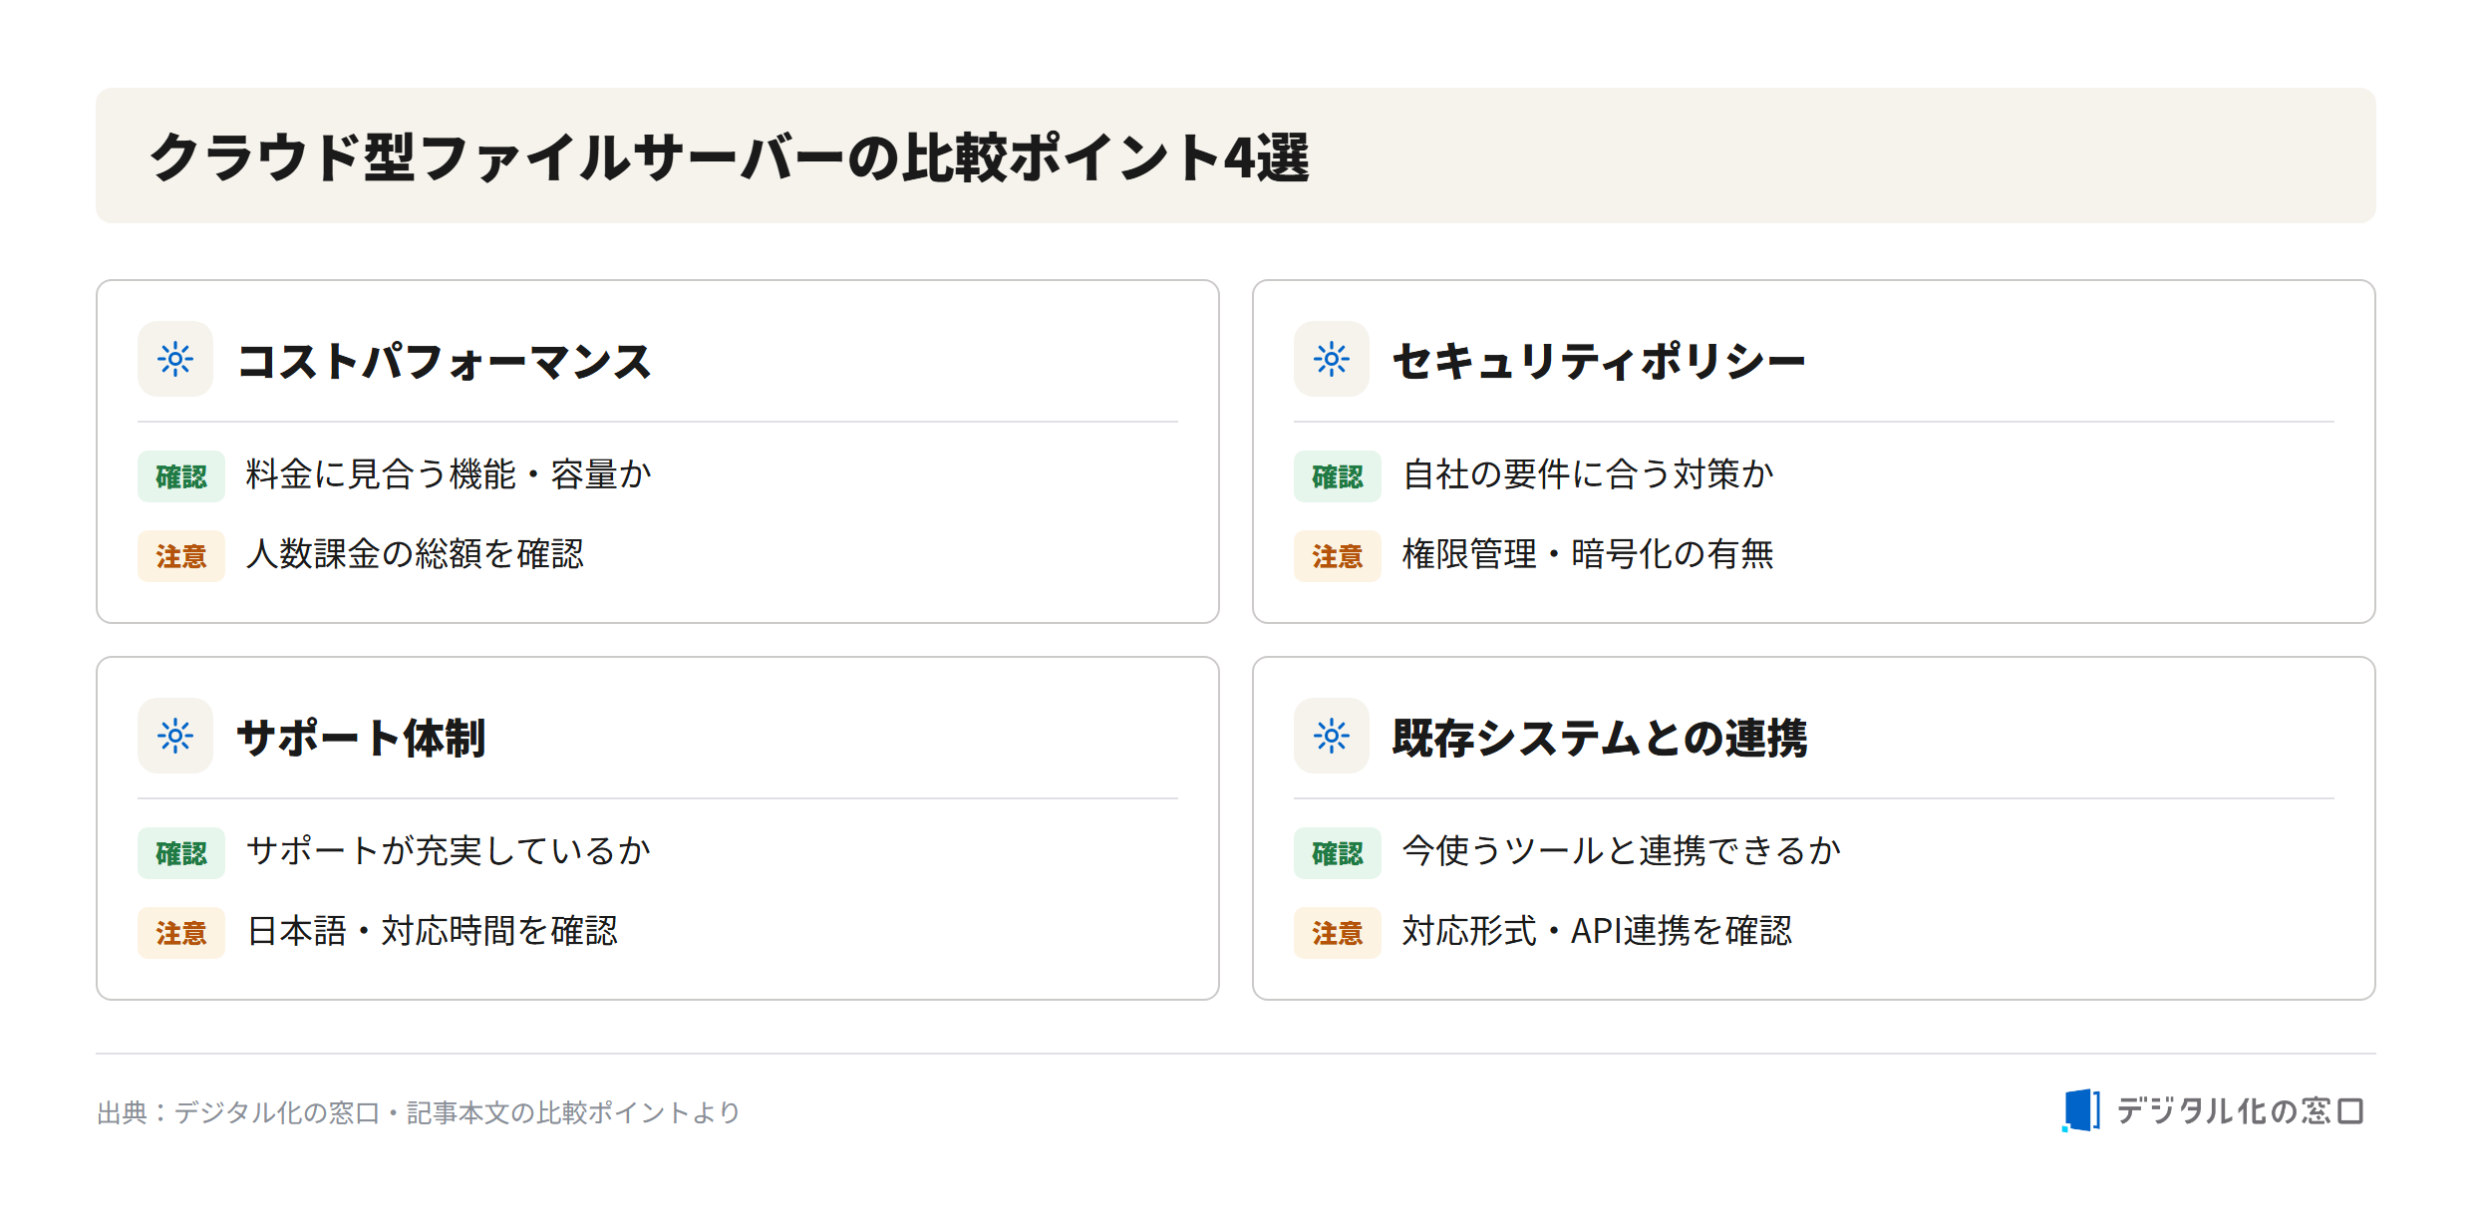Click the title クラウド型ファイルサーバーの比較ポイント4選
The height and width of the screenshot is (1228, 2472).
(x=730, y=157)
